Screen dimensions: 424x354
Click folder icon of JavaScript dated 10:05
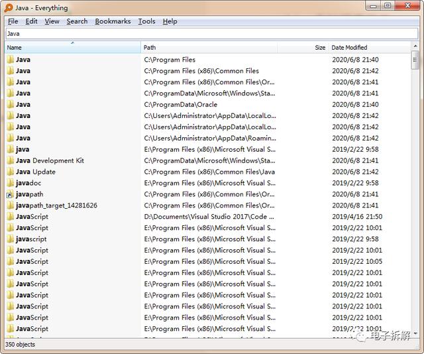click(11, 261)
